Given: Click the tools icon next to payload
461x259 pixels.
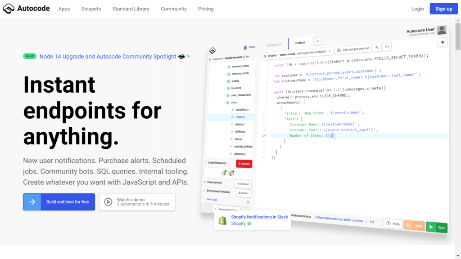Looking at the screenshot, I should [377, 47].
